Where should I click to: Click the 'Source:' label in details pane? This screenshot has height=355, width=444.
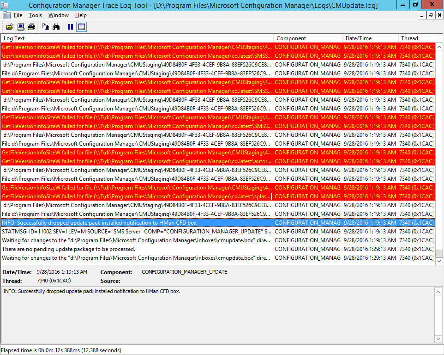click(110, 281)
